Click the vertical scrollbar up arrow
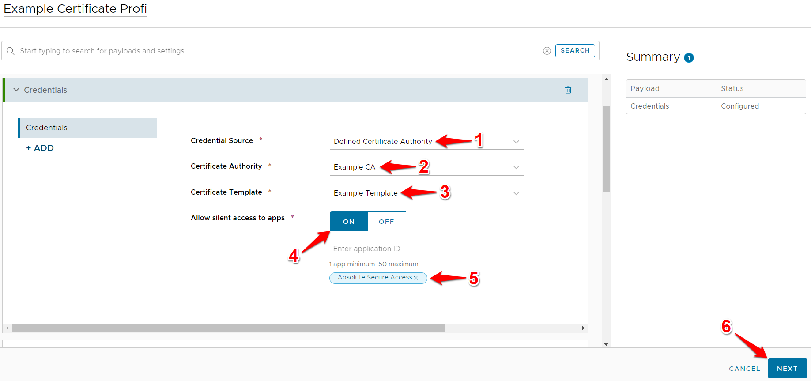 click(x=607, y=79)
